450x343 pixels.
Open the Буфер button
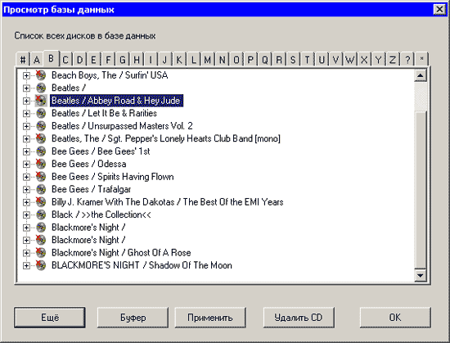pyautogui.click(x=133, y=318)
